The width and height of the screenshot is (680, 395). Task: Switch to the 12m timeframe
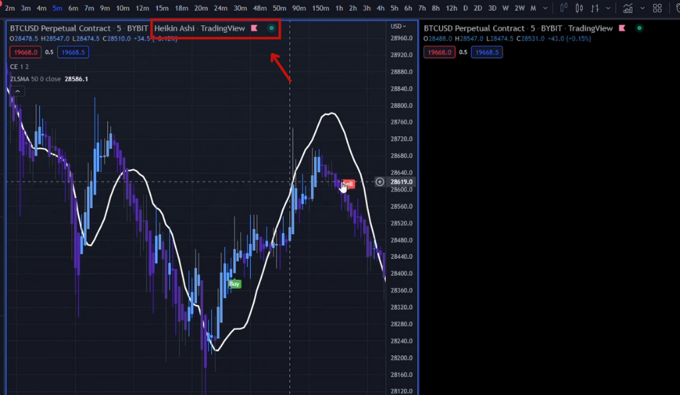click(x=142, y=8)
